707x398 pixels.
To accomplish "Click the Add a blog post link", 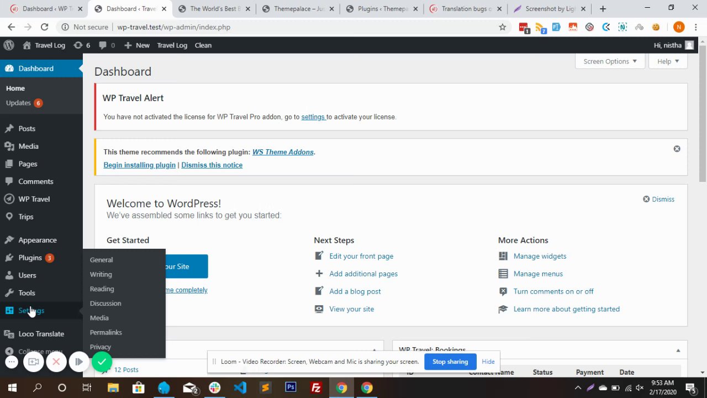I will tap(355, 291).
